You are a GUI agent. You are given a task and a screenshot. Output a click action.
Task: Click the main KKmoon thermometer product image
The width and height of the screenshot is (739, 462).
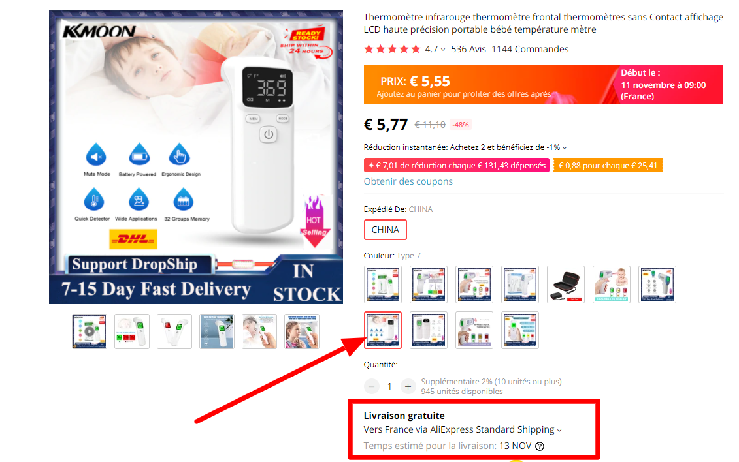pyautogui.click(x=196, y=157)
